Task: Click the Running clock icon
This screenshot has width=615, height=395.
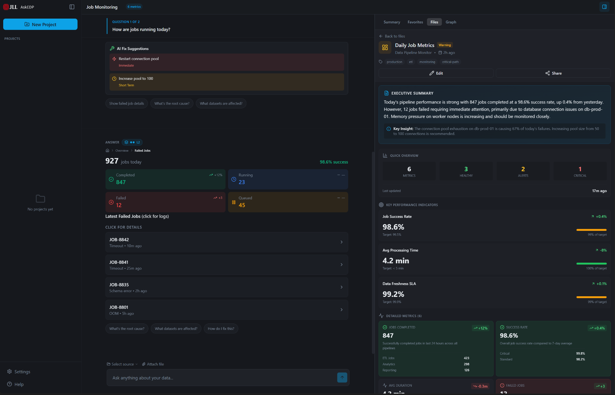Action: pyautogui.click(x=234, y=179)
